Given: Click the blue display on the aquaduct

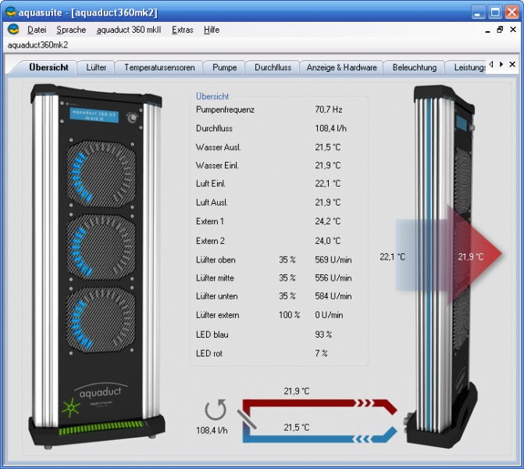Looking at the screenshot, I should click(x=94, y=116).
